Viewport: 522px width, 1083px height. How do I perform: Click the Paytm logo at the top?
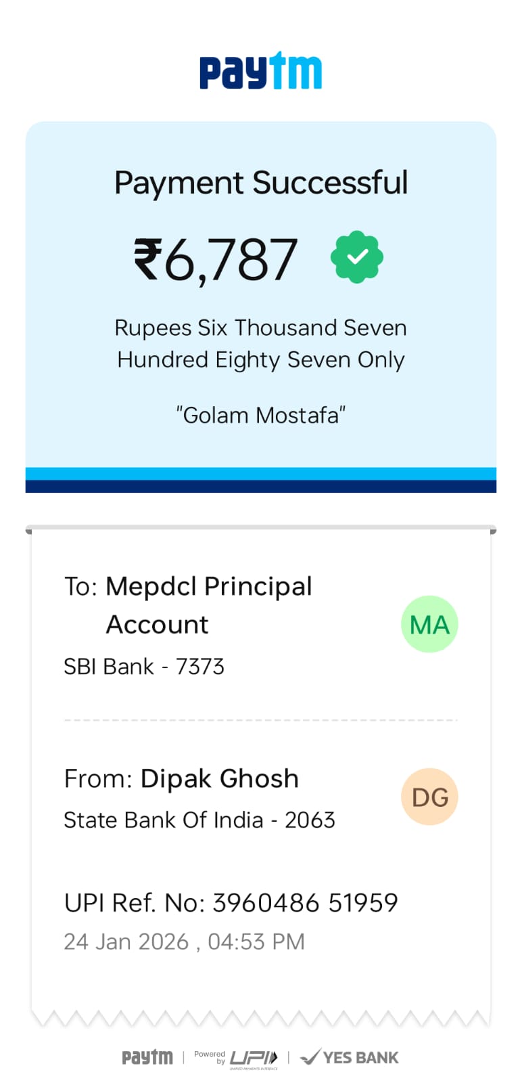tap(260, 71)
